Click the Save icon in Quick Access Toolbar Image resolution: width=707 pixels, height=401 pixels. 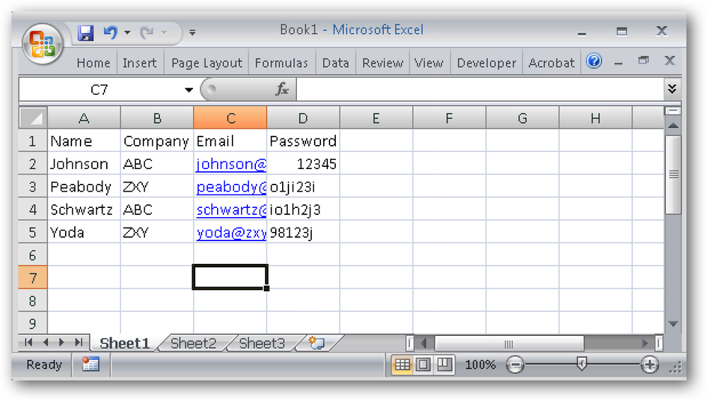click(x=86, y=33)
